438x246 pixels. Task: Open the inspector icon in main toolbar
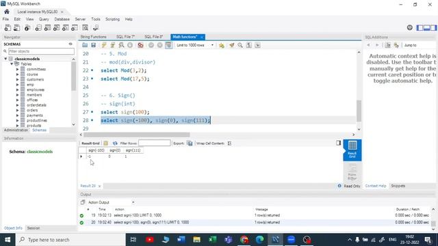click(27, 27)
